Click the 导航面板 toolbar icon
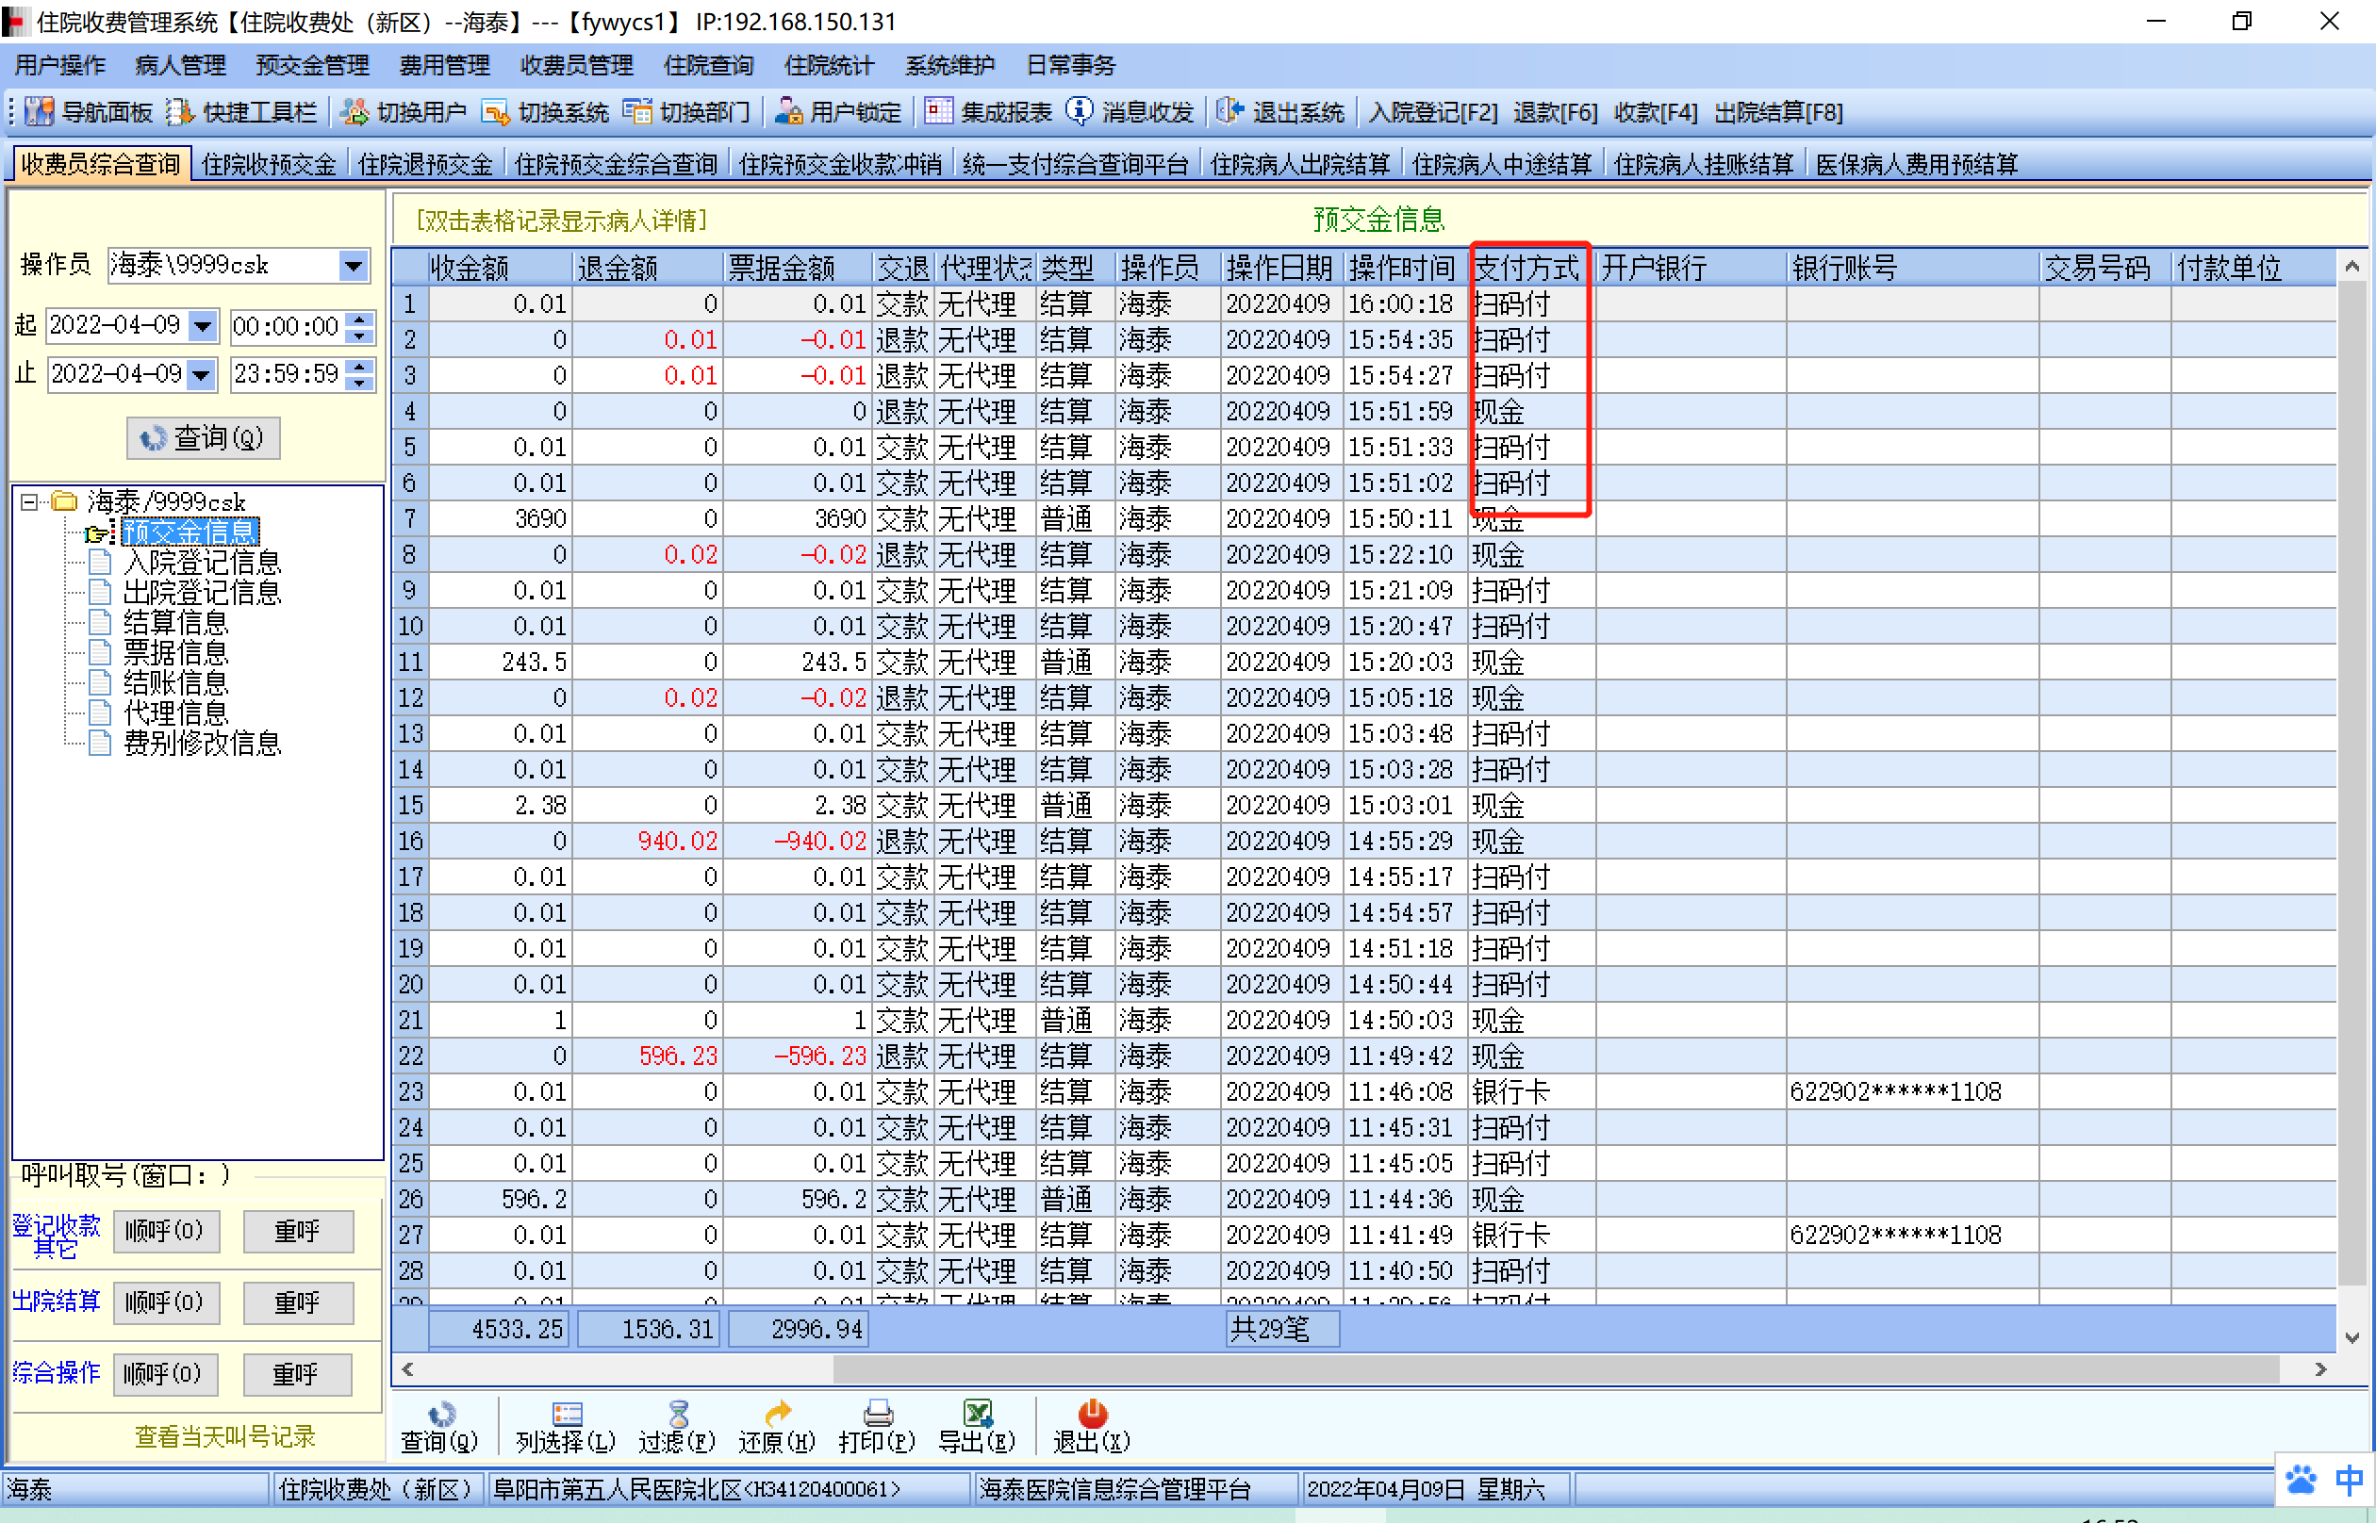Screen dimensions: 2376x1523 click(40, 112)
